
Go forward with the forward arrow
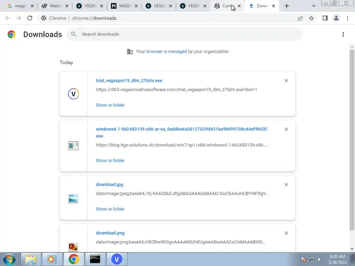19,18
